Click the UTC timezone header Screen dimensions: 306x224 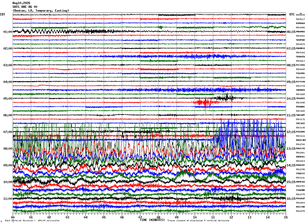(292, 14)
